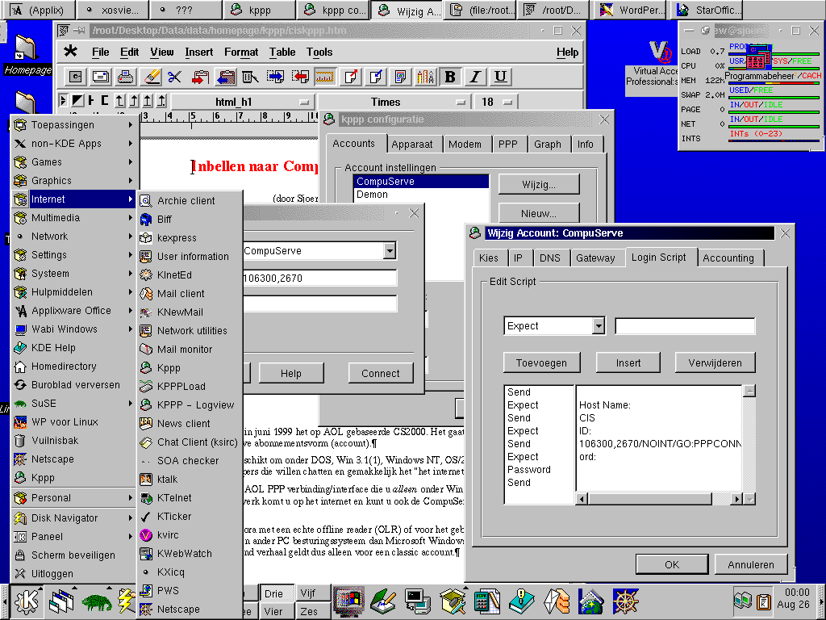
Task: Click the Toevoegen button
Action: point(541,362)
